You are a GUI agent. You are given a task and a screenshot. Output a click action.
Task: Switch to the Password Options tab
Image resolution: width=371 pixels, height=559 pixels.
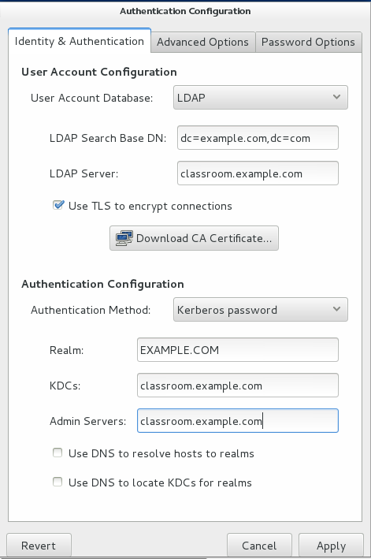308,42
